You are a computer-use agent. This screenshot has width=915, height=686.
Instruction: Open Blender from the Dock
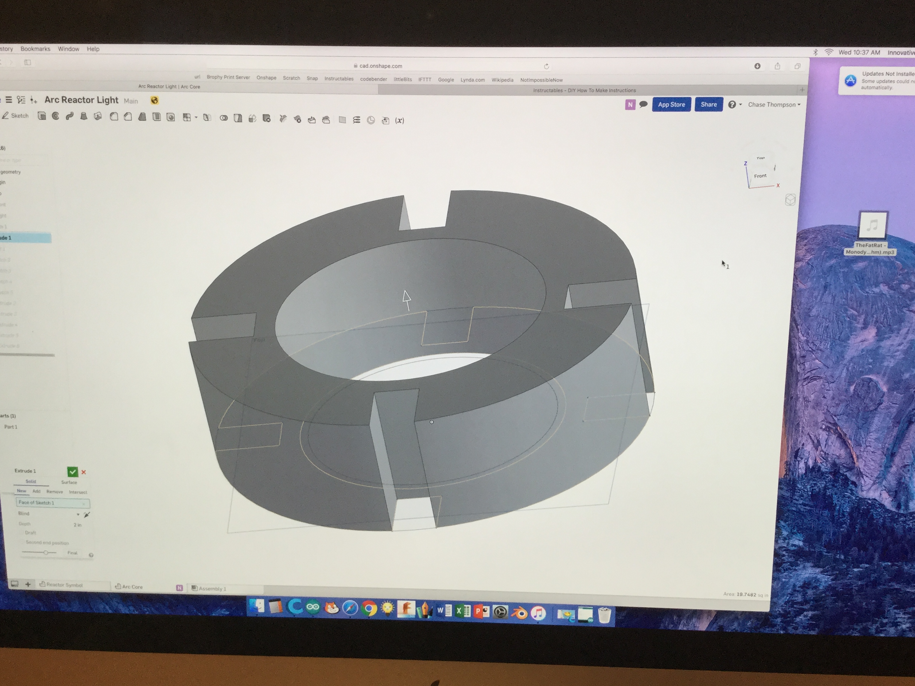(x=519, y=612)
